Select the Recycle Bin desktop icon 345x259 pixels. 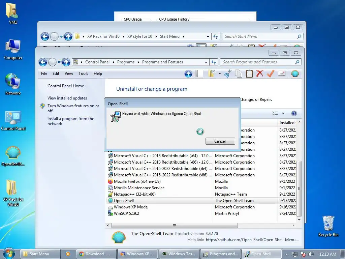328,226
